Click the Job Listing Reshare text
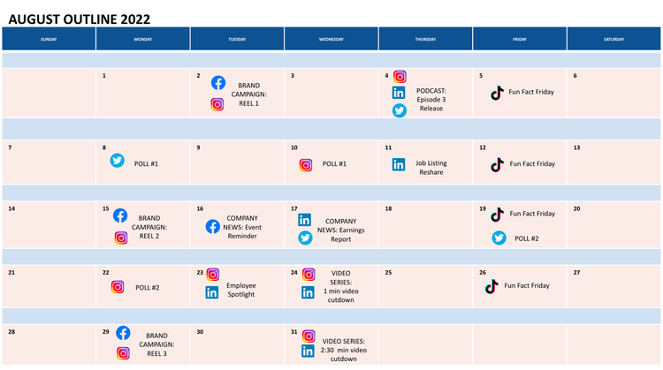 [431, 168]
